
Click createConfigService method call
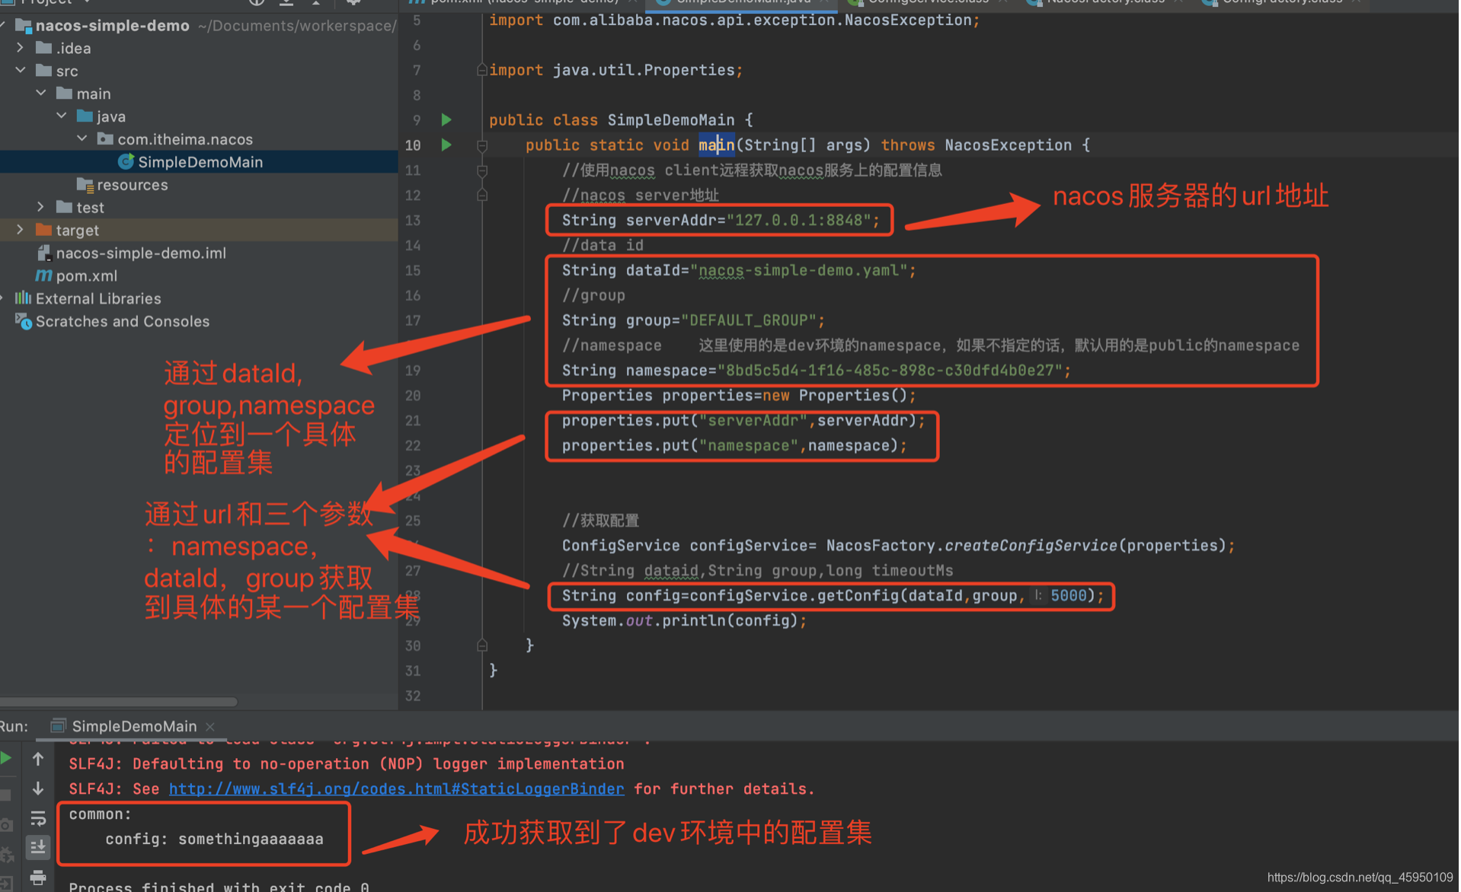click(x=1031, y=546)
